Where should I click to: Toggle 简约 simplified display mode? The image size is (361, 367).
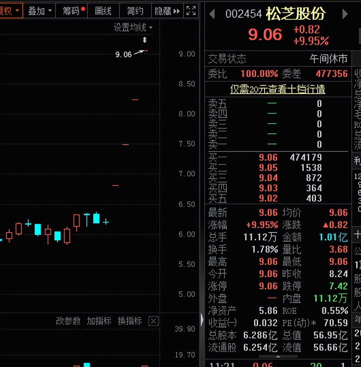[x=135, y=11]
